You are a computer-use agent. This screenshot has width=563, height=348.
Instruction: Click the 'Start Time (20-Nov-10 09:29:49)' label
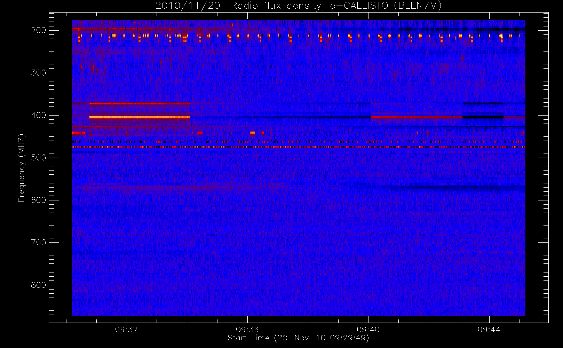pos(298,338)
